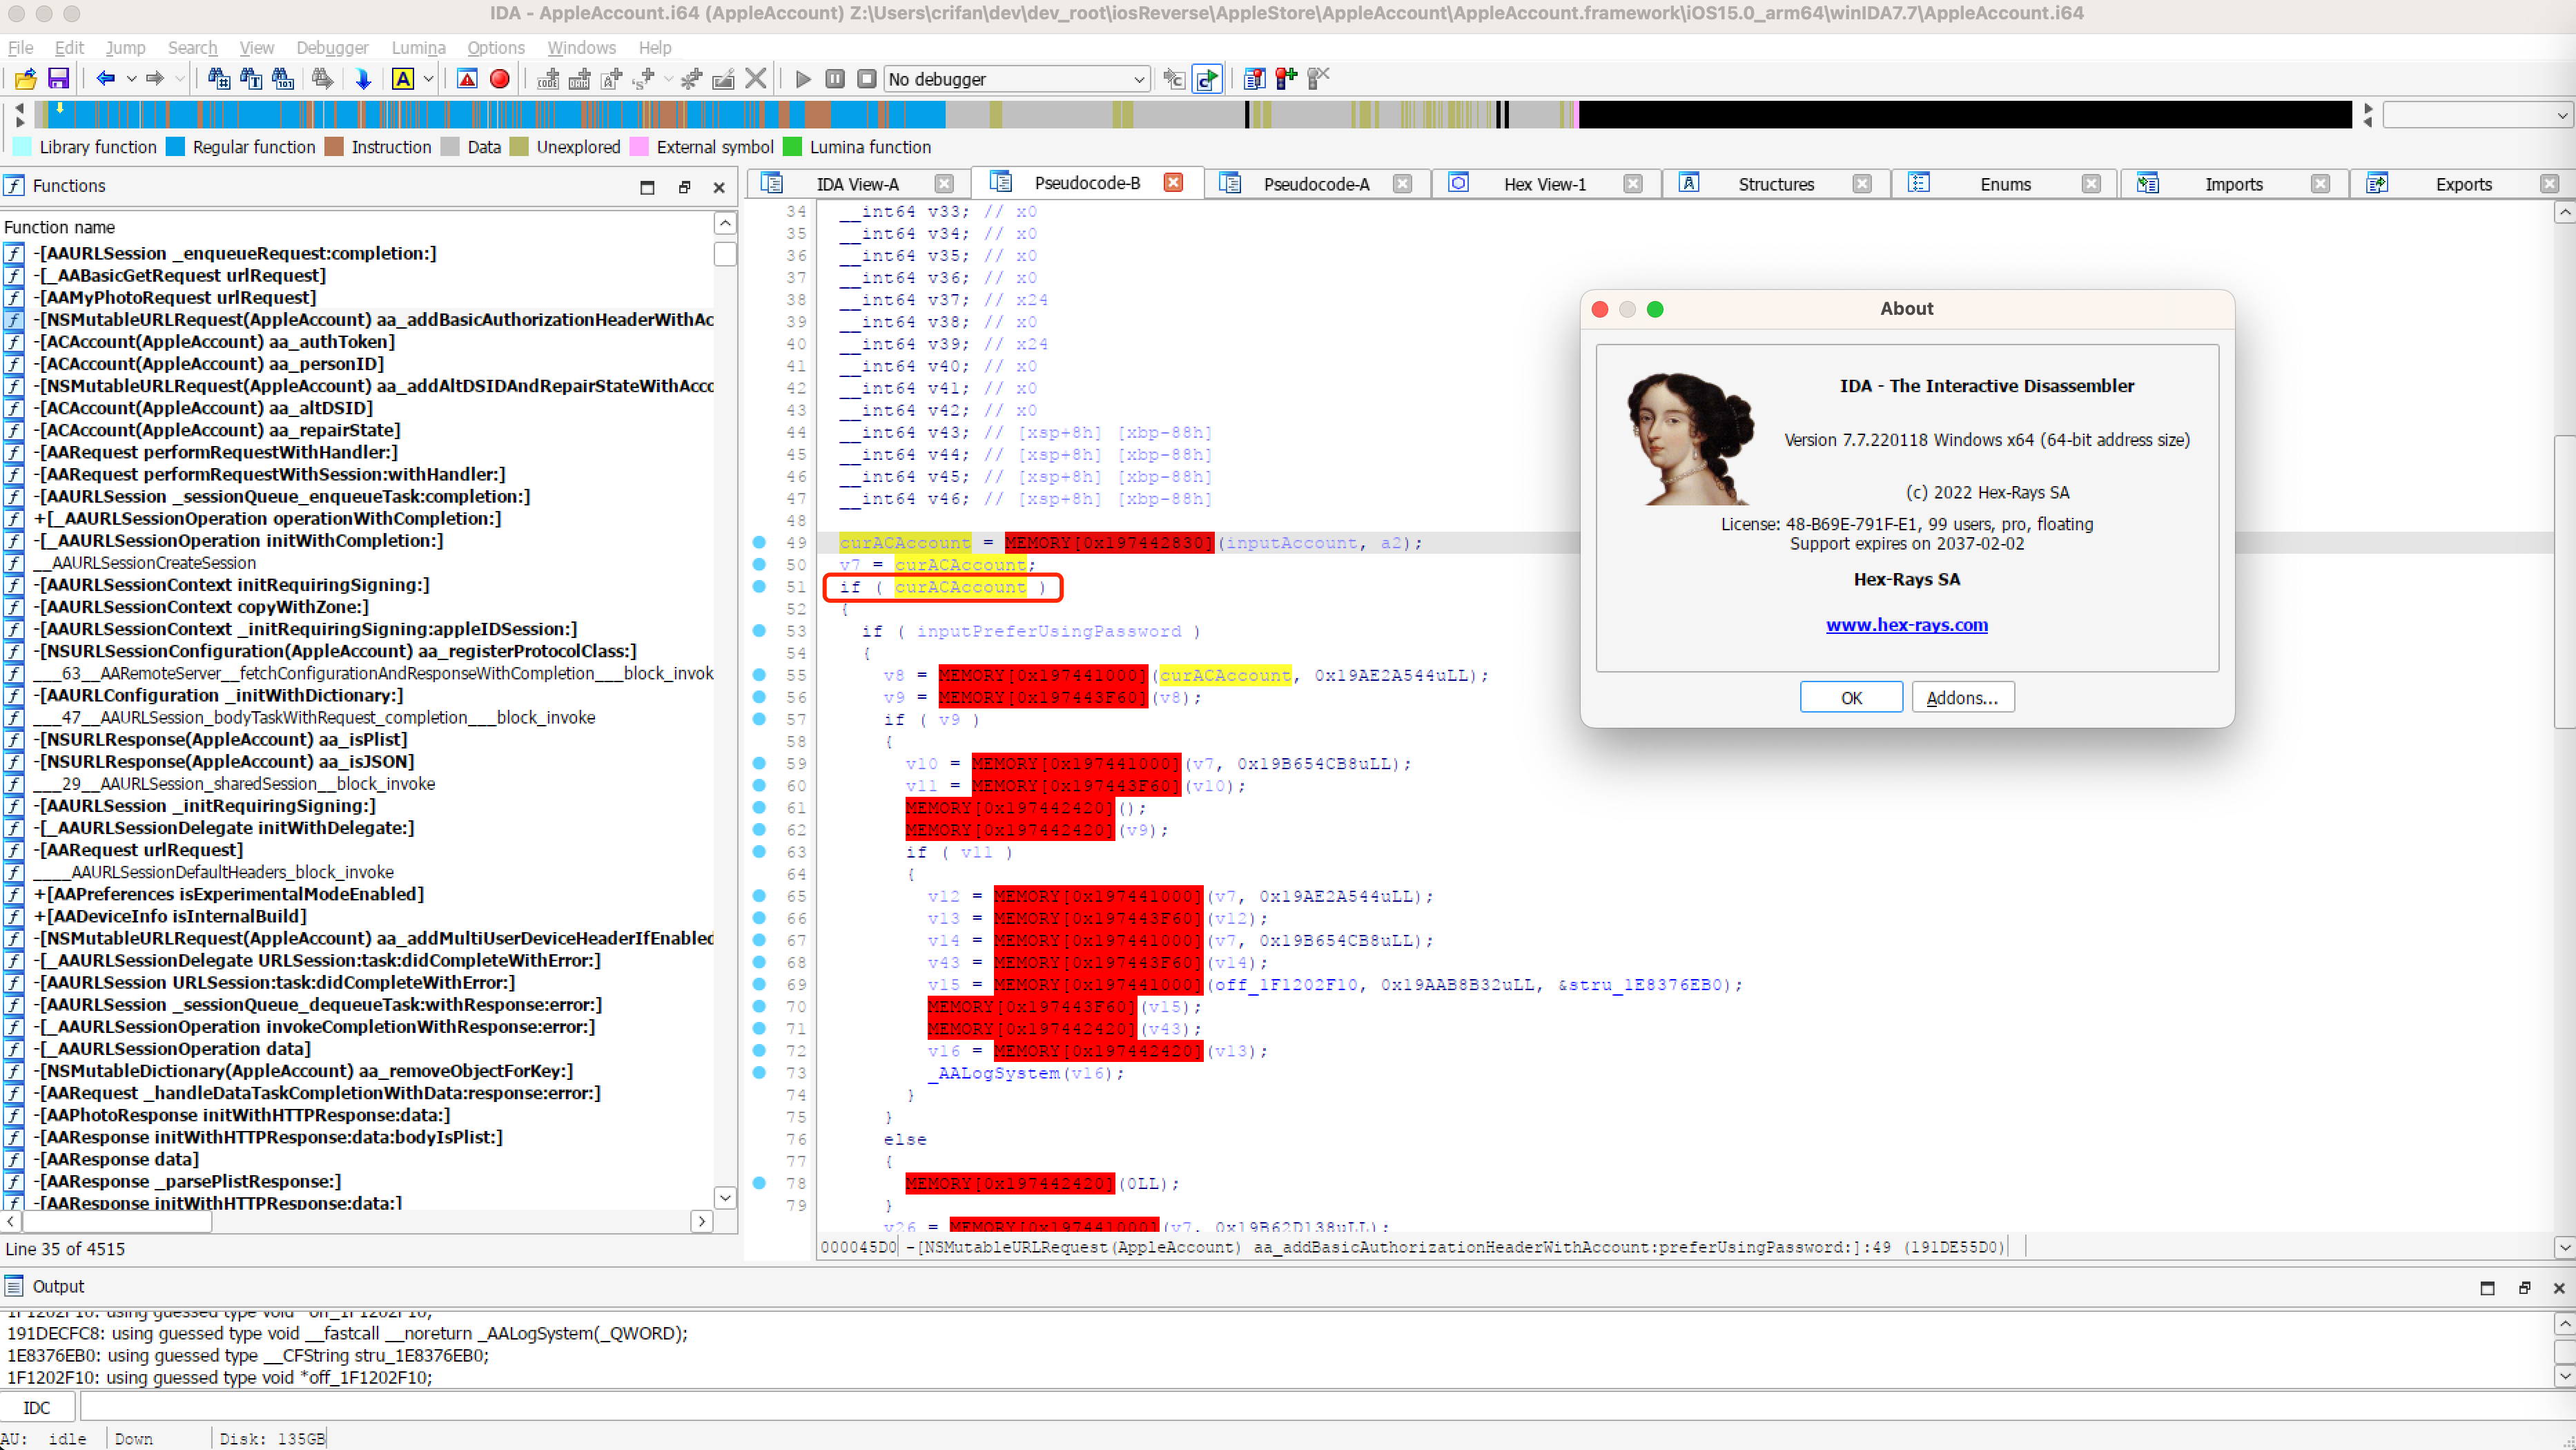Click the Addons... button in About dialog

tap(1962, 698)
